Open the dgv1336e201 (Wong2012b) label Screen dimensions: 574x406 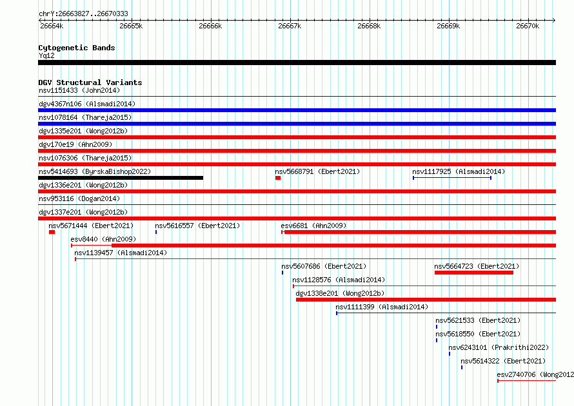click(x=83, y=185)
